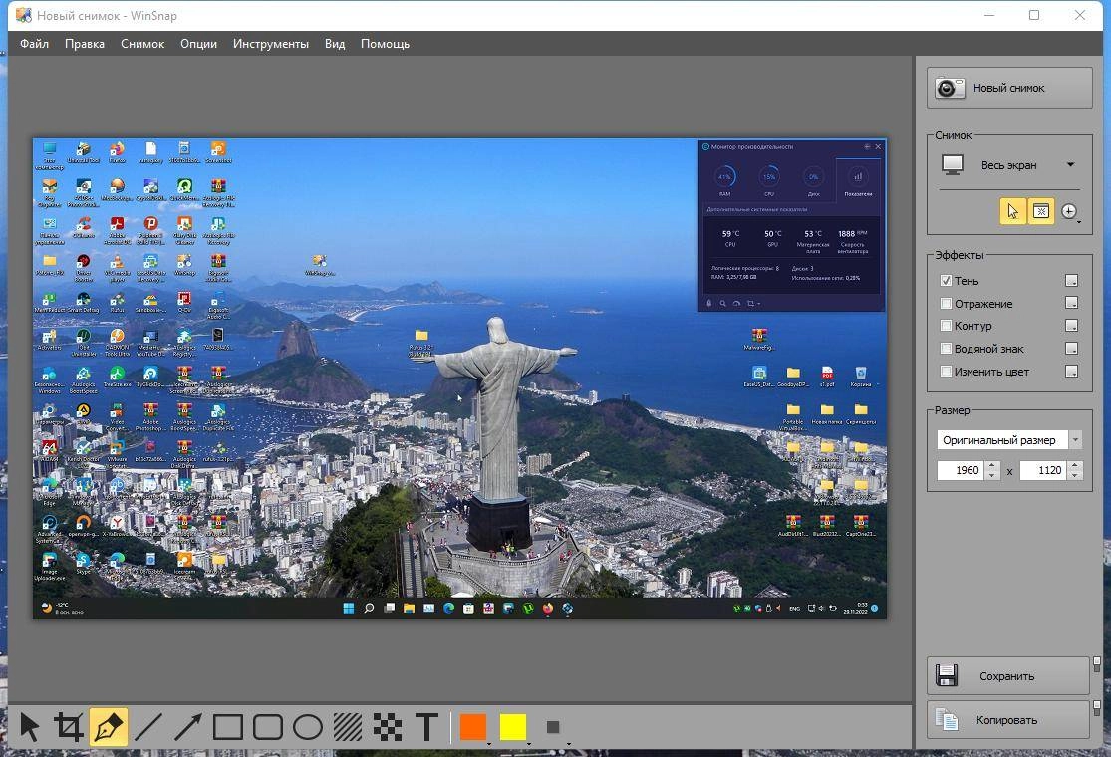The height and width of the screenshot is (757, 1111).
Task: Click the Сохранить button
Action: click(1007, 675)
